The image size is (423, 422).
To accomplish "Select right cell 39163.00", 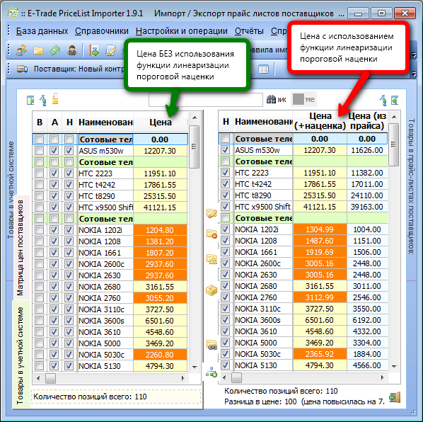I will tap(367, 207).
